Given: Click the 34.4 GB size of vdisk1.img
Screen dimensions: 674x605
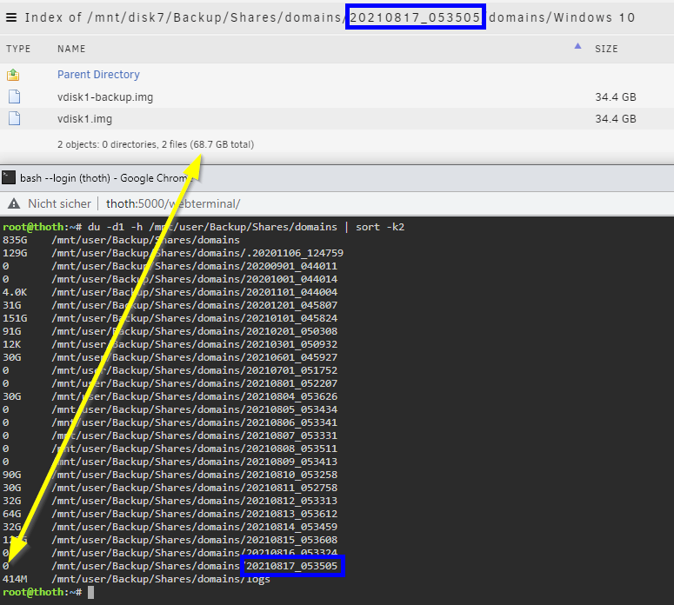Looking at the screenshot, I should (x=616, y=118).
